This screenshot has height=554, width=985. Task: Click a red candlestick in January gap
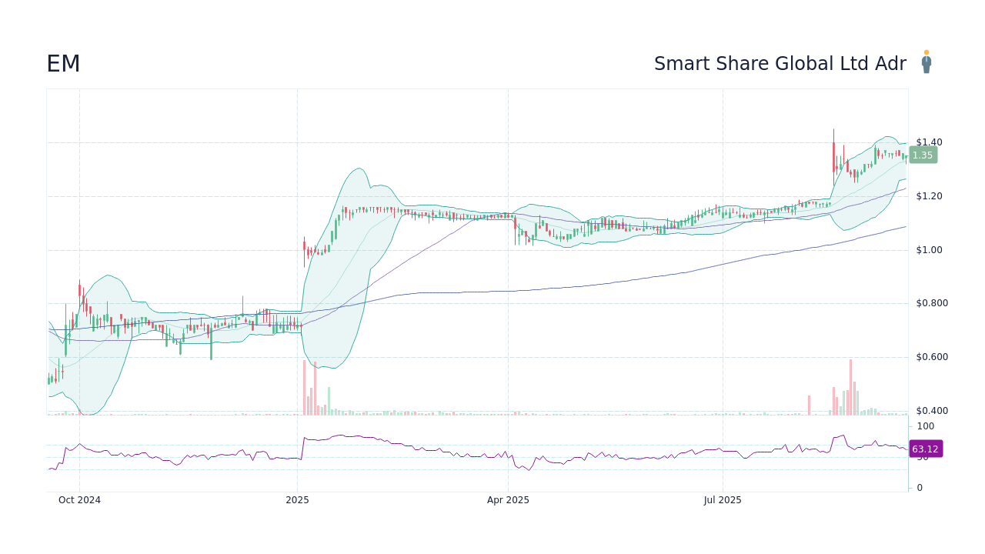(x=306, y=246)
